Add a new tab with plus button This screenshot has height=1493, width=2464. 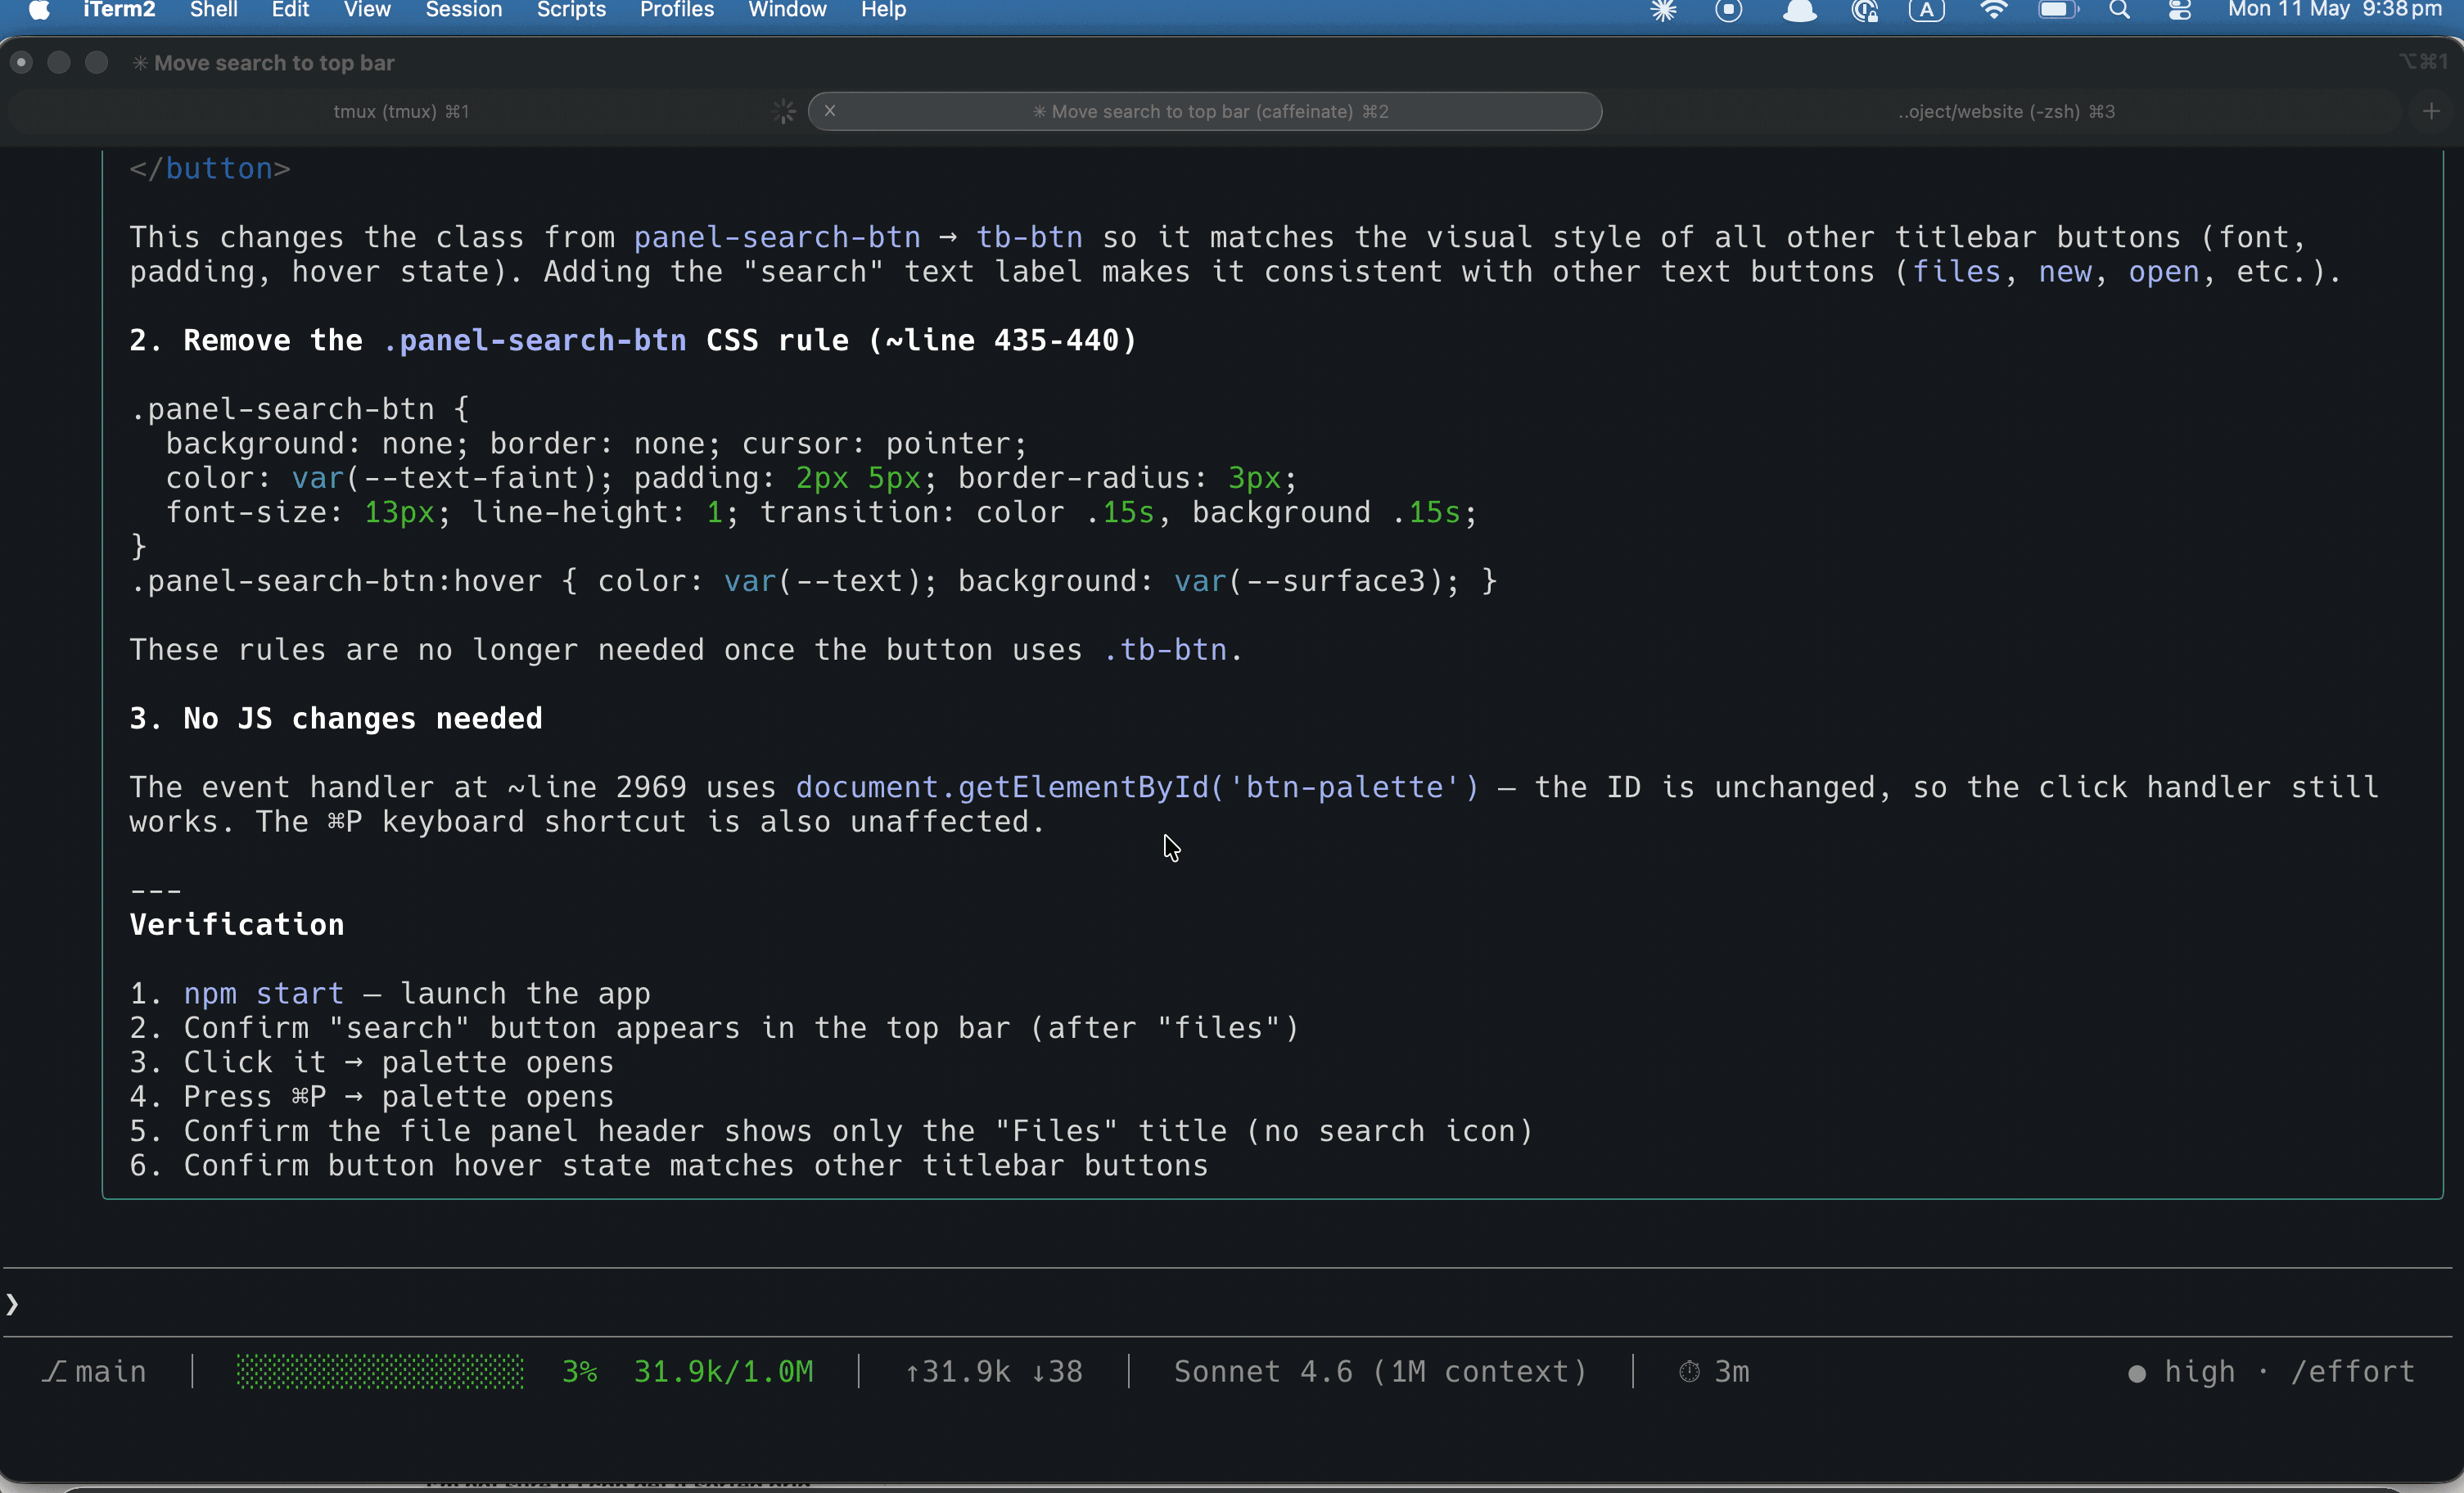tap(2431, 111)
